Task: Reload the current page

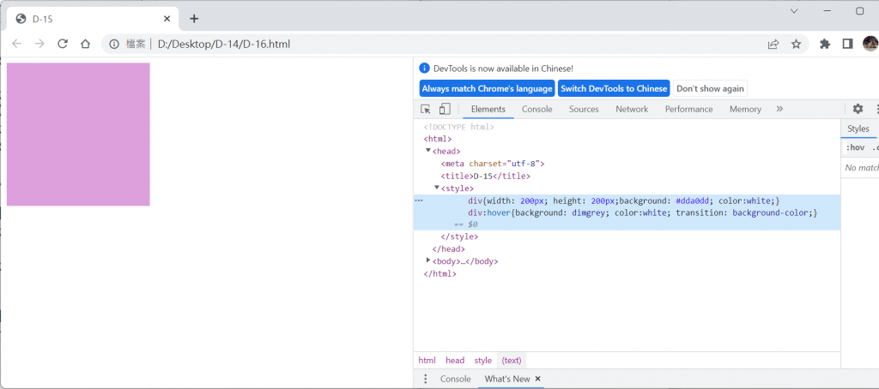Action: [x=63, y=44]
